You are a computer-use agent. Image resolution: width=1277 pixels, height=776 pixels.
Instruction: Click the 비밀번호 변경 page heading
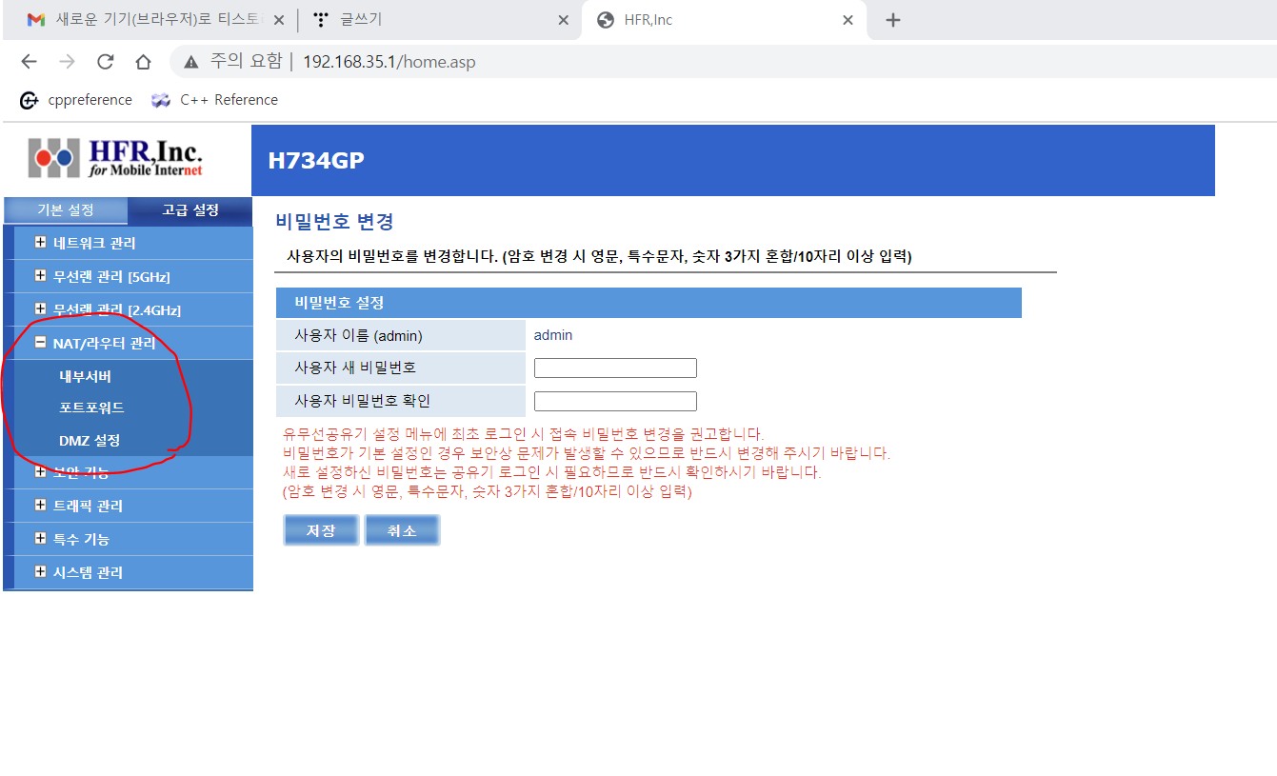[x=334, y=222]
